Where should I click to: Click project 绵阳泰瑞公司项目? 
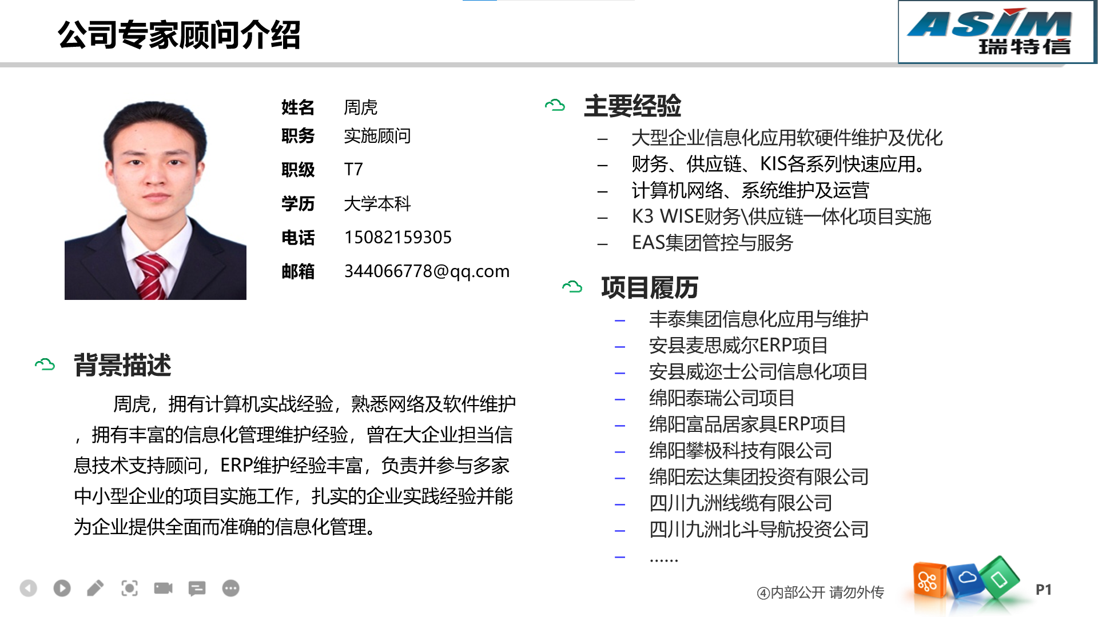[722, 398]
